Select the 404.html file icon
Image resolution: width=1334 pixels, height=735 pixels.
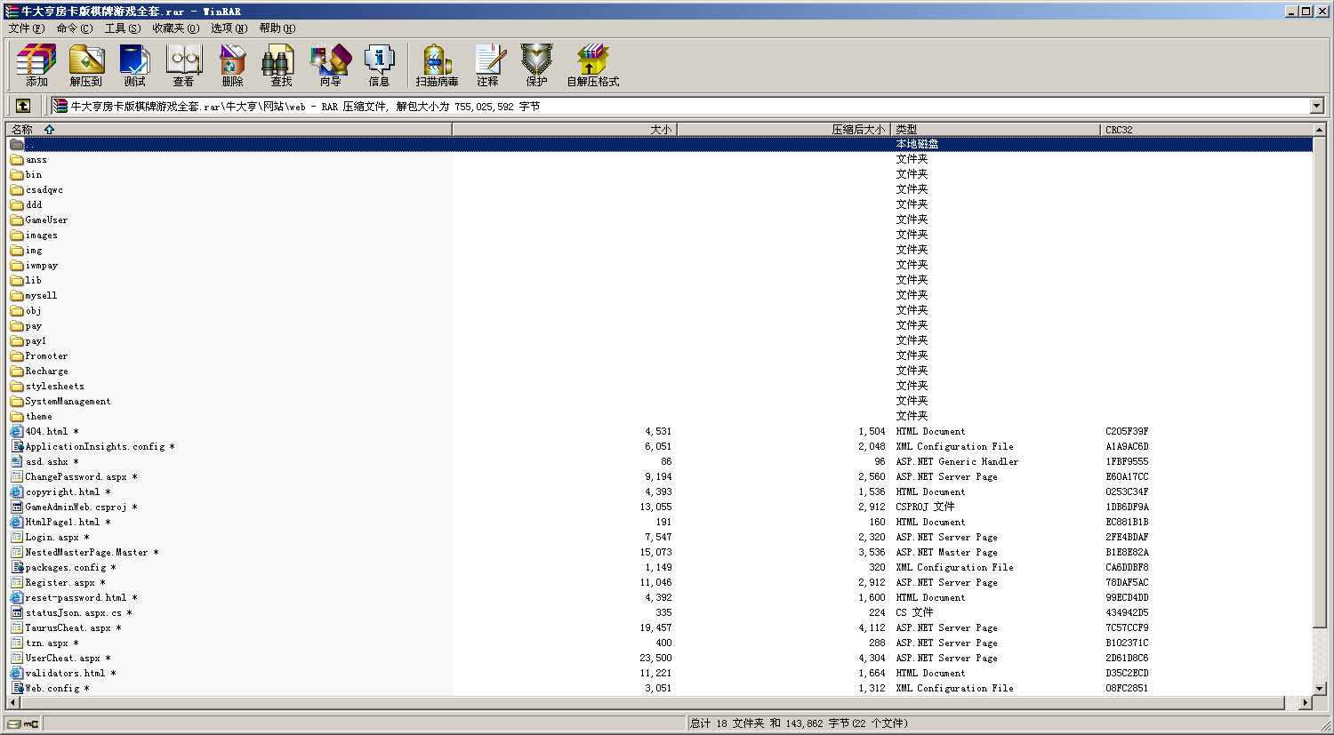click(17, 432)
